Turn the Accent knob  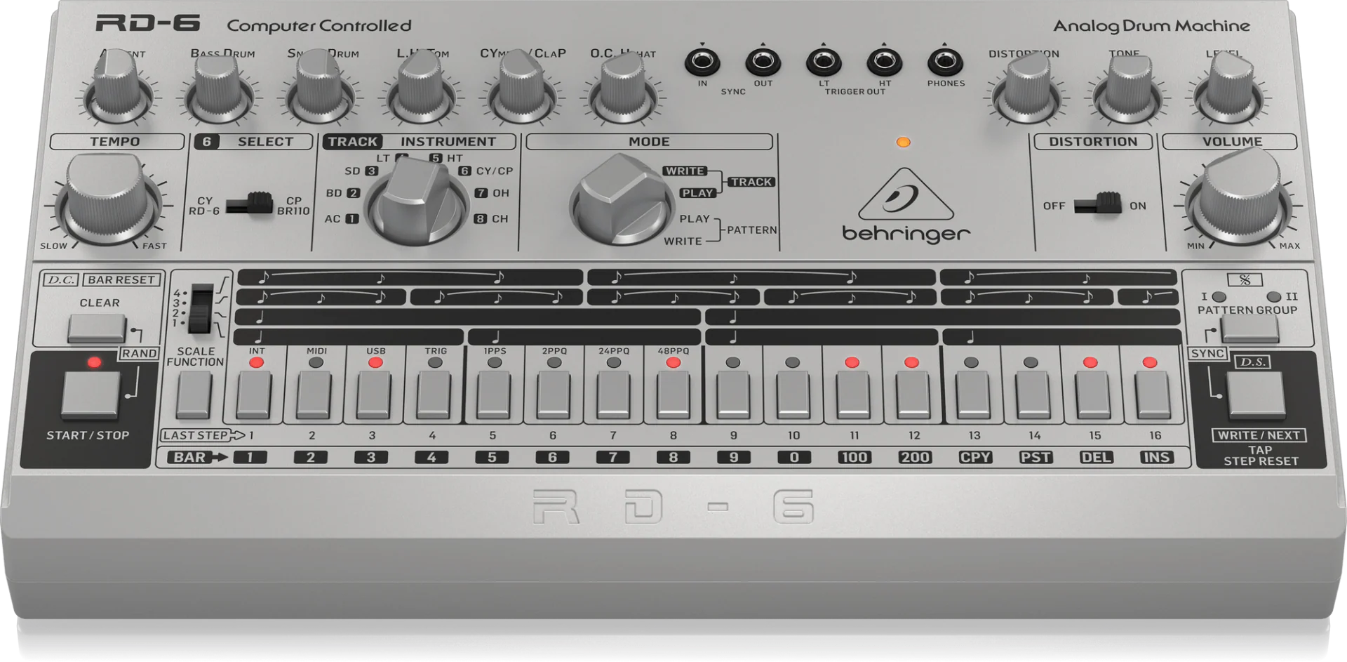point(118,88)
